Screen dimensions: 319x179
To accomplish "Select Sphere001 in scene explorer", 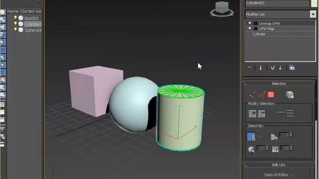I will point(33,30).
